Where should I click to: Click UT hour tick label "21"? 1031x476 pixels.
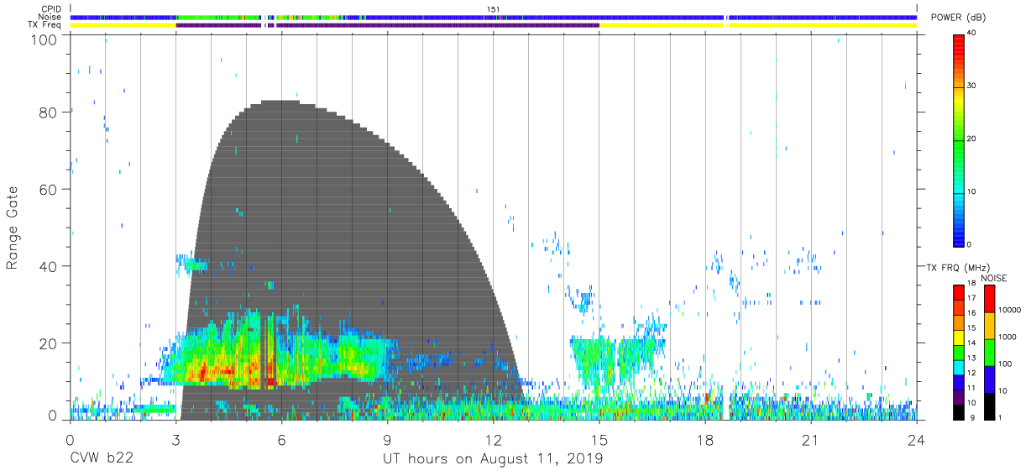click(x=810, y=440)
